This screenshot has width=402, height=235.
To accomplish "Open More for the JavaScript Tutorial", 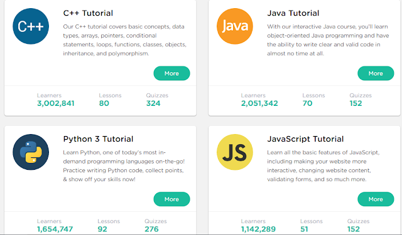I will 376,199.
